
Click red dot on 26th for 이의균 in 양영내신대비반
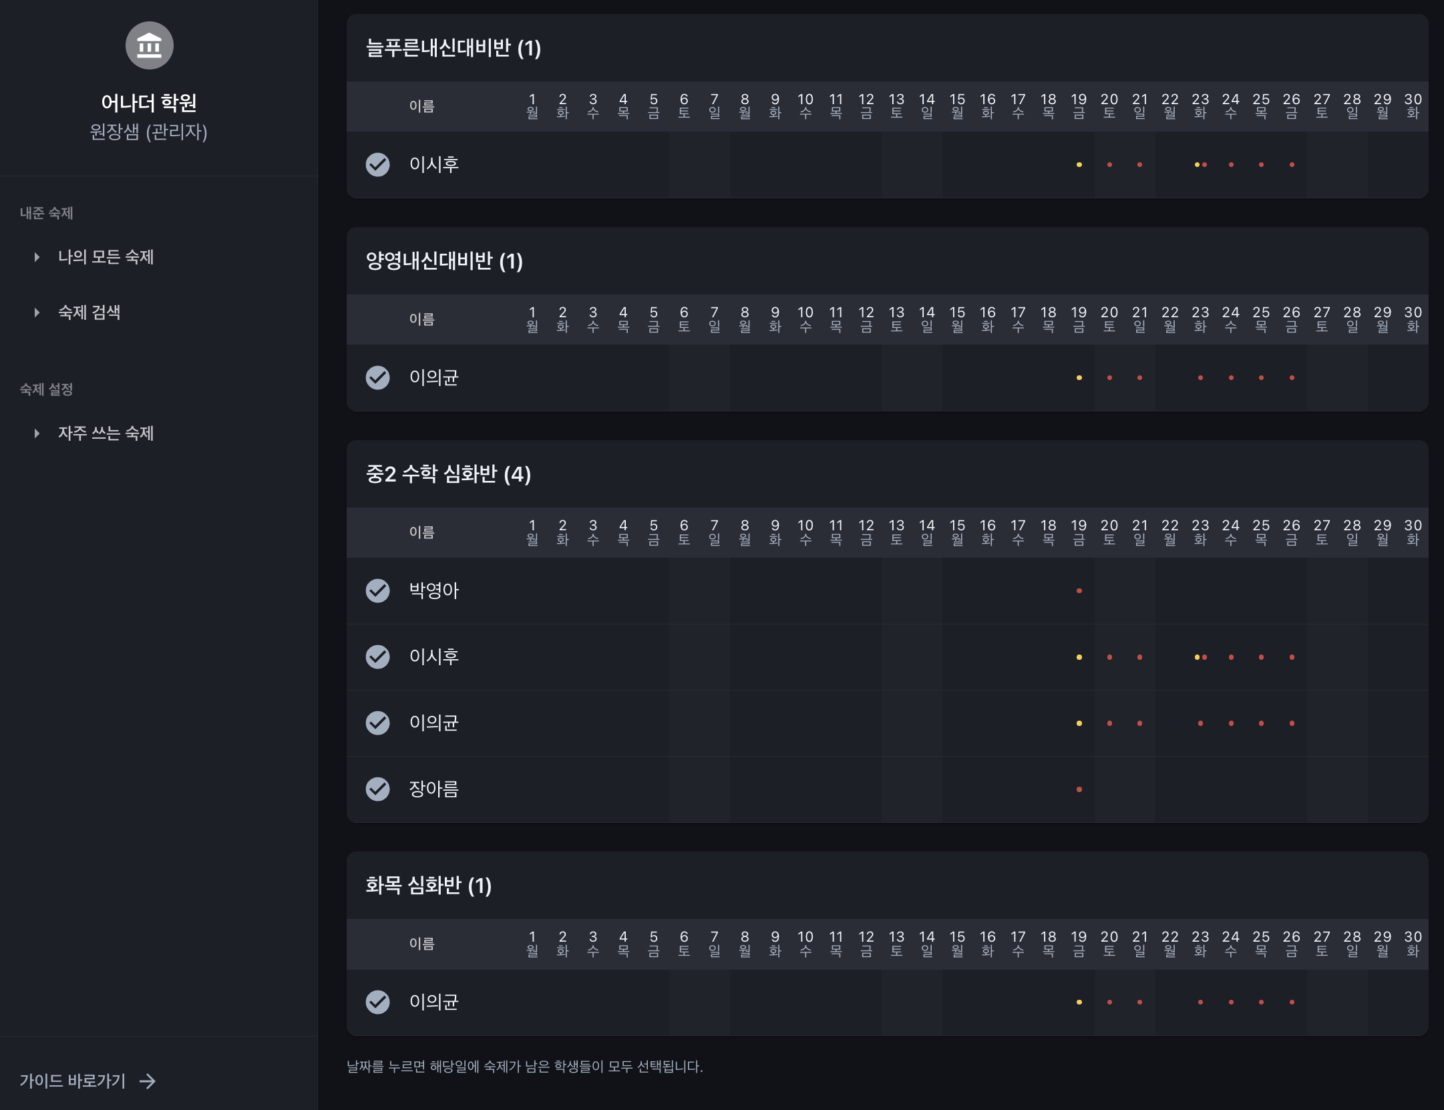click(1292, 377)
